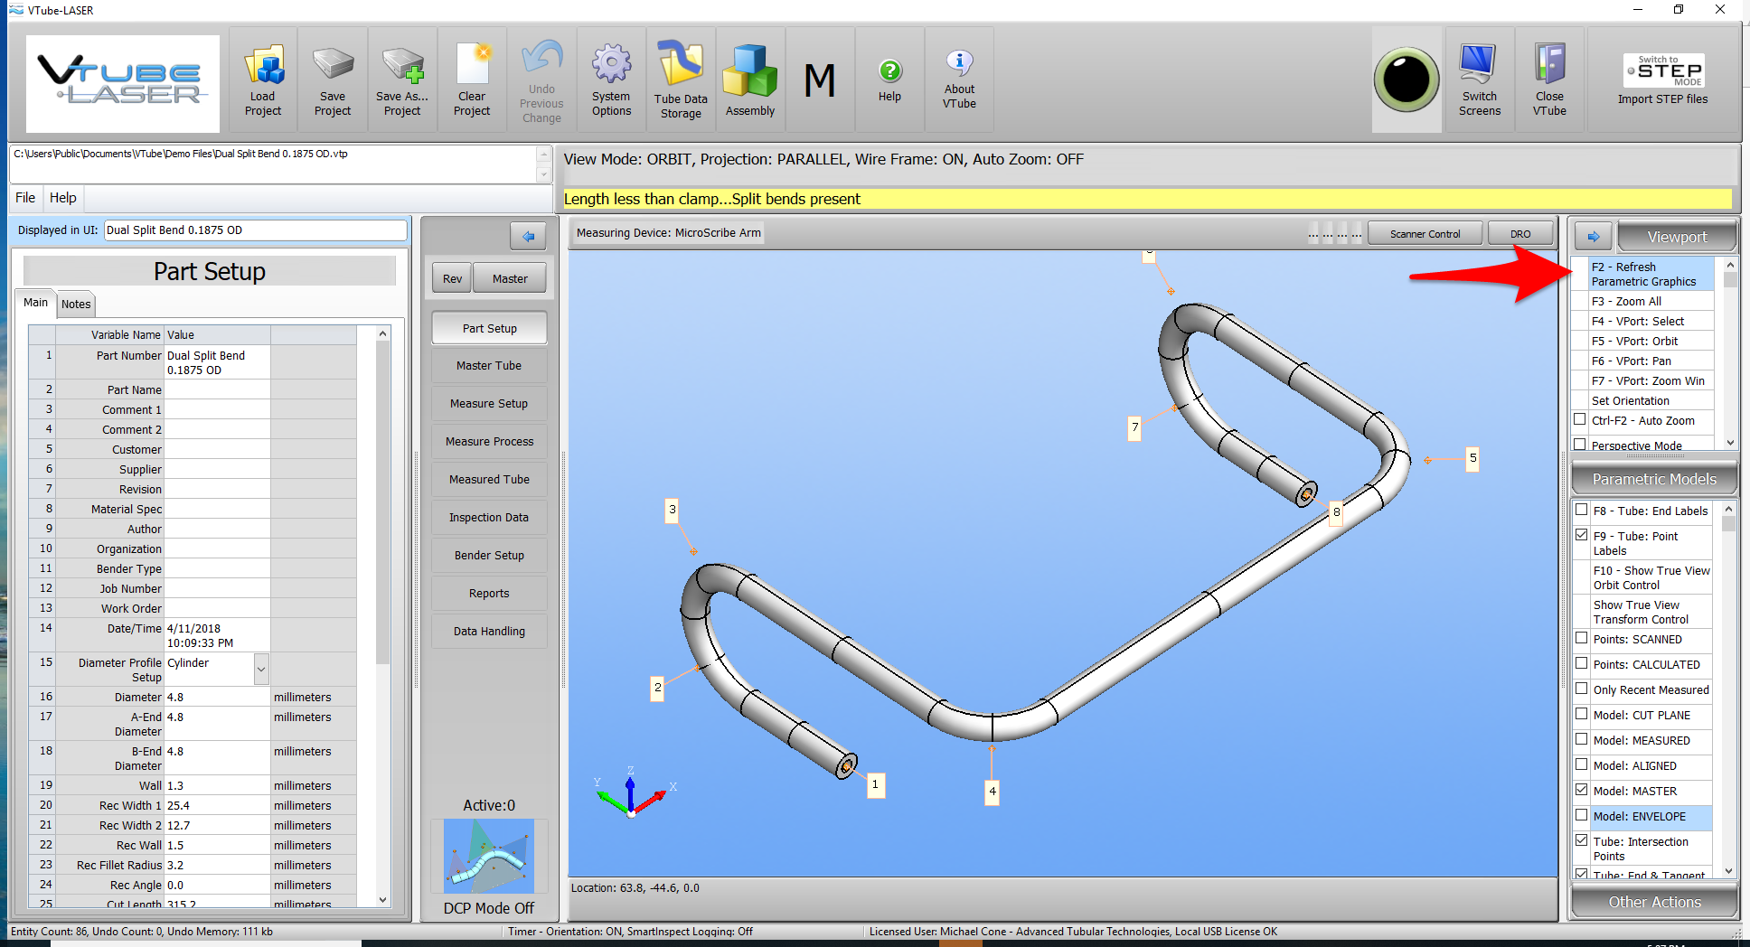
Task: Expand the Other Actions panel
Action: [1653, 902]
